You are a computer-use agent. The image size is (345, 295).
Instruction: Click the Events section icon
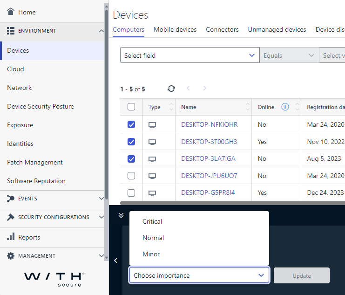11,198
